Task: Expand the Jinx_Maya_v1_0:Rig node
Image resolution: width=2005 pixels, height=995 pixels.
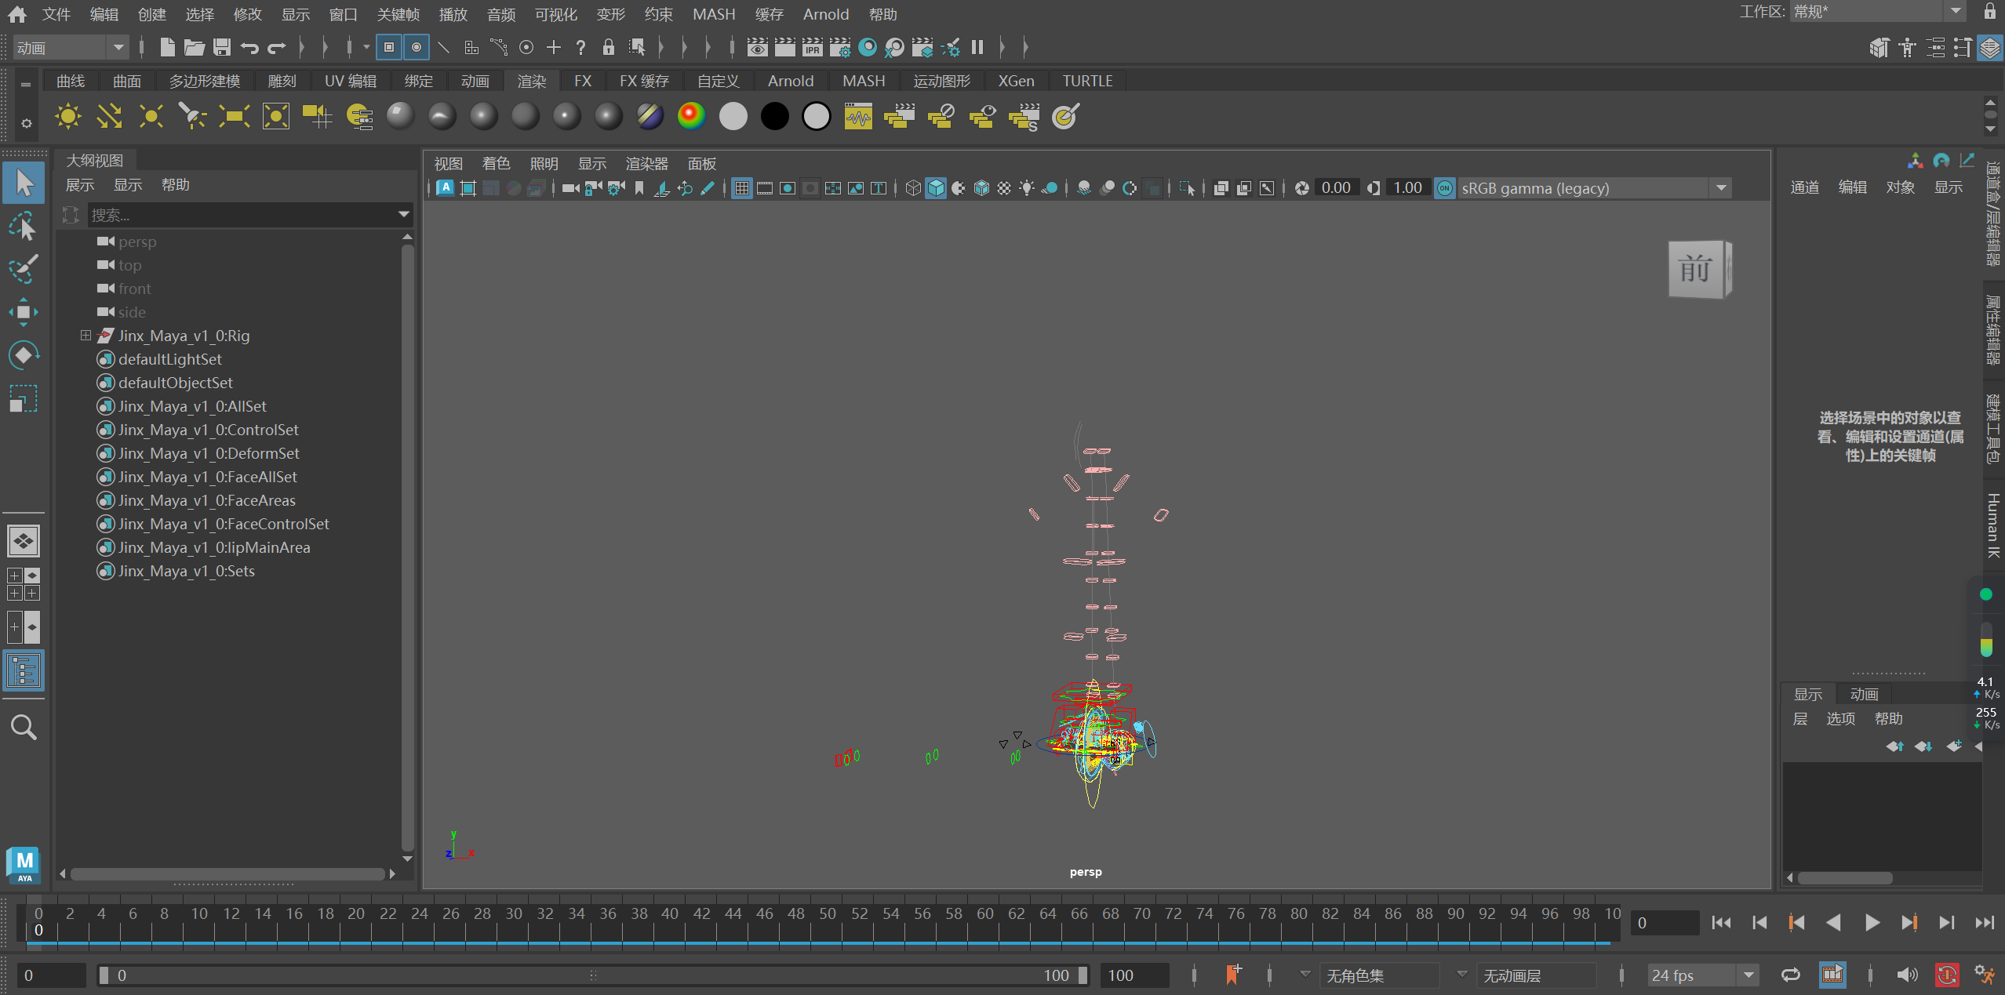Action: (86, 336)
